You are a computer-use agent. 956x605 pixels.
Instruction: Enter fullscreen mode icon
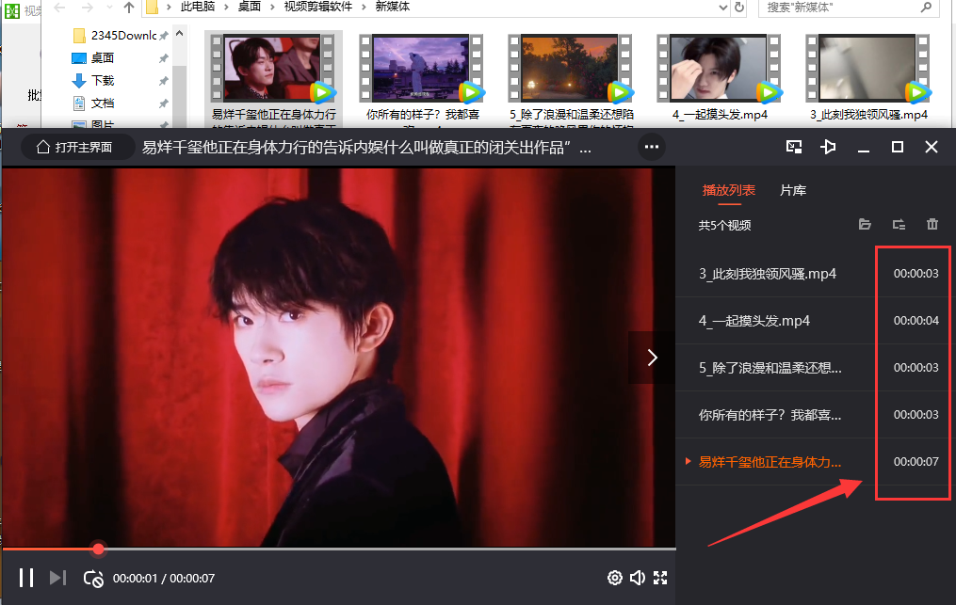point(660,578)
